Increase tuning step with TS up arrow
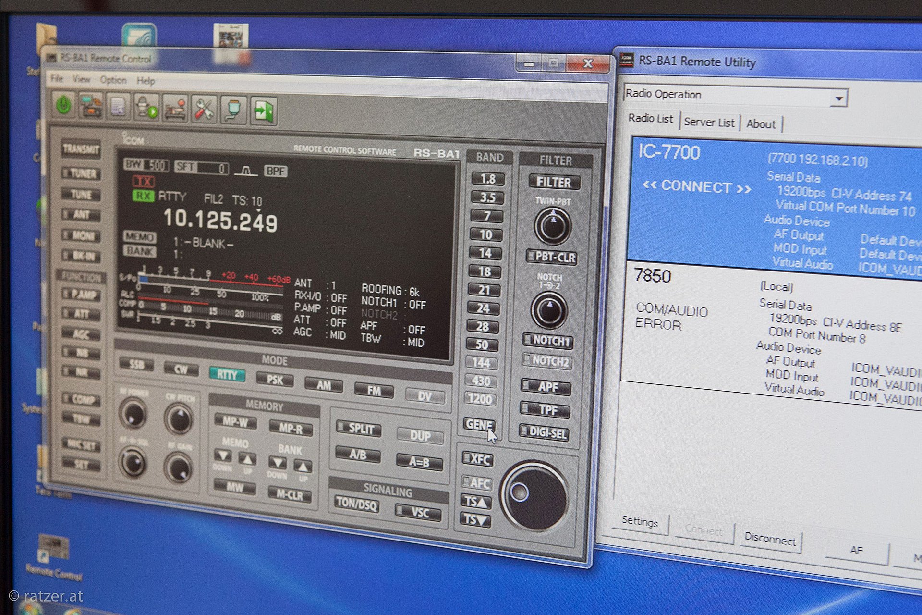This screenshot has width=922, height=615. [476, 502]
